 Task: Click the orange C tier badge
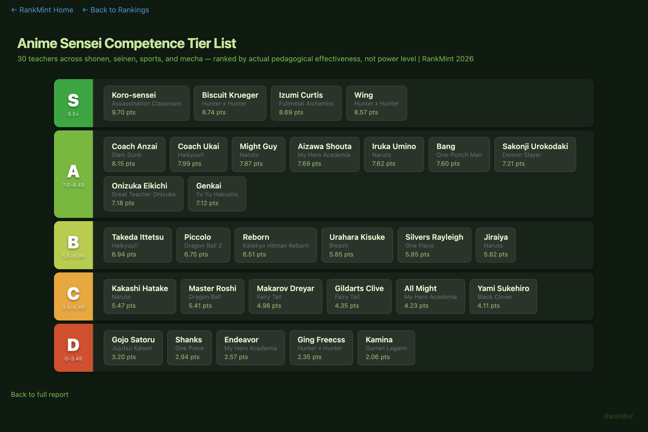tap(73, 296)
